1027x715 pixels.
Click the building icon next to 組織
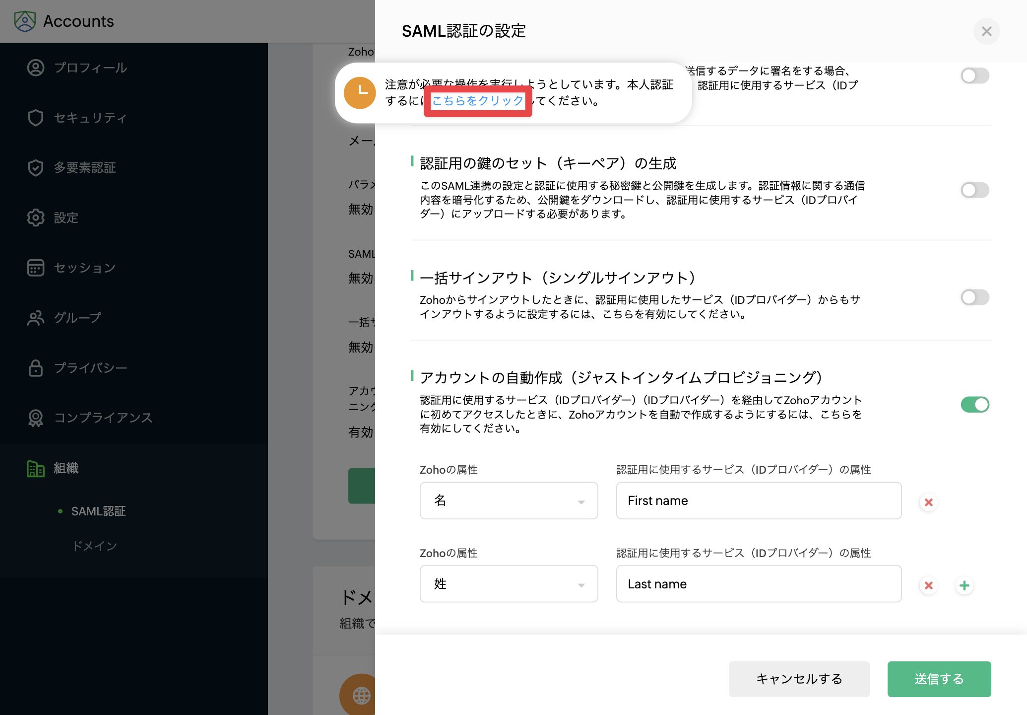coord(36,468)
